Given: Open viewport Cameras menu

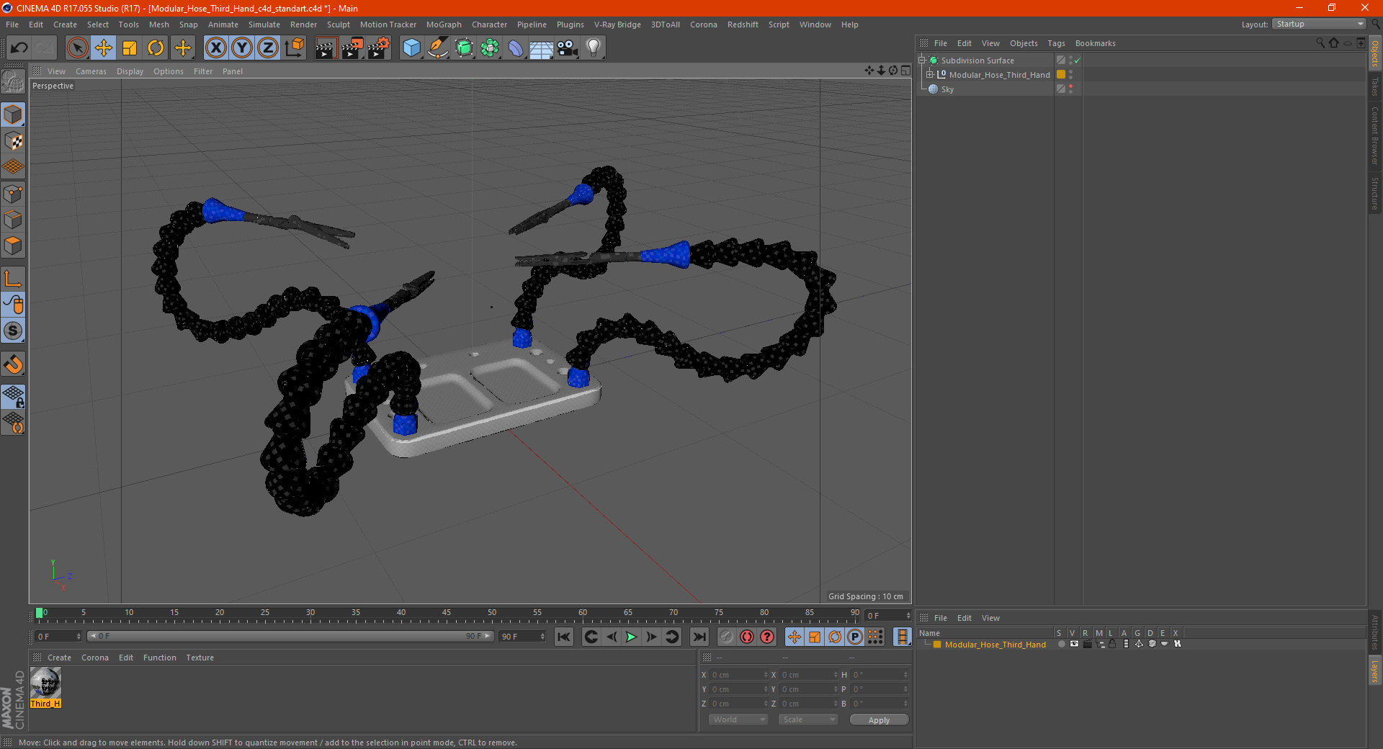Looking at the screenshot, I should (x=91, y=71).
